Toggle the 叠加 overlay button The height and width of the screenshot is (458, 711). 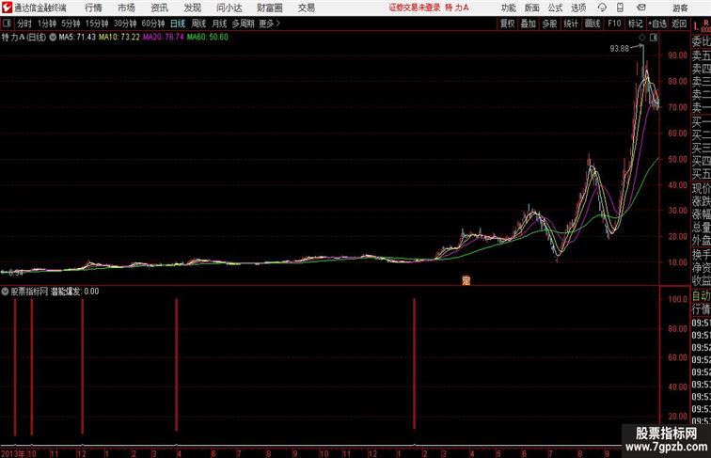tap(528, 24)
